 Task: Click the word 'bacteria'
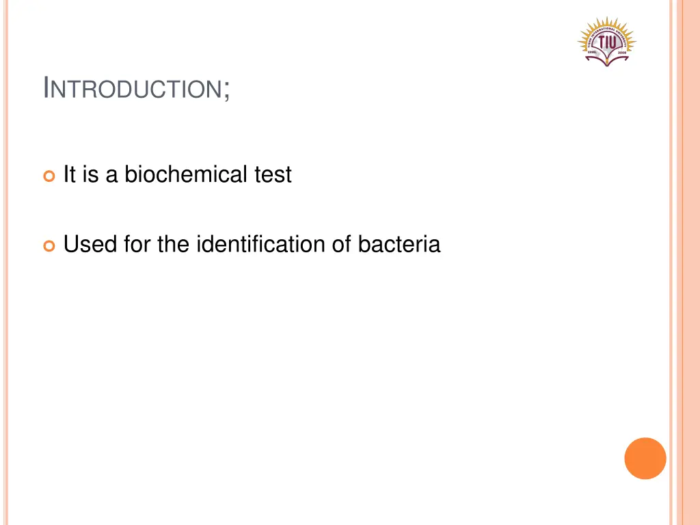(x=399, y=244)
